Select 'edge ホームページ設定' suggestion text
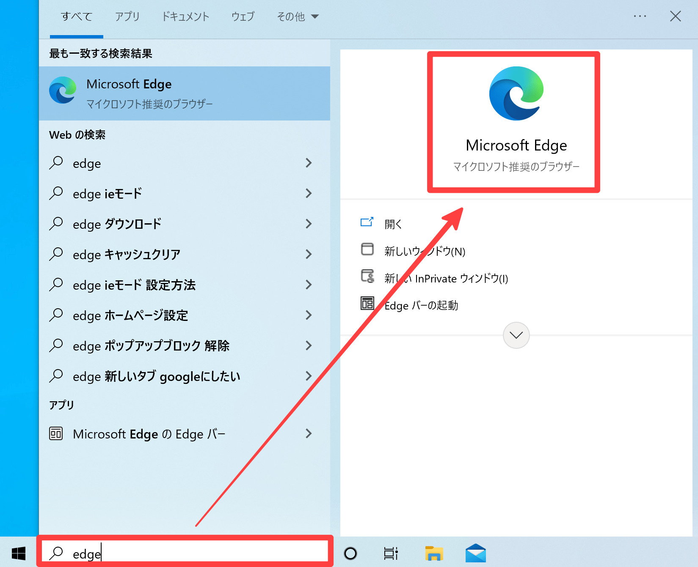The height and width of the screenshot is (567, 698). [130, 315]
